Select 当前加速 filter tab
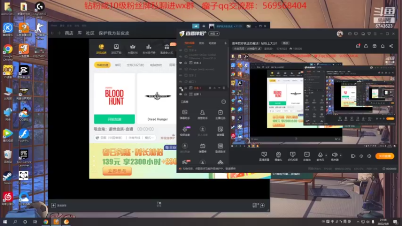Viewport: 402px width, 226px height. pyautogui.click(x=103, y=65)
